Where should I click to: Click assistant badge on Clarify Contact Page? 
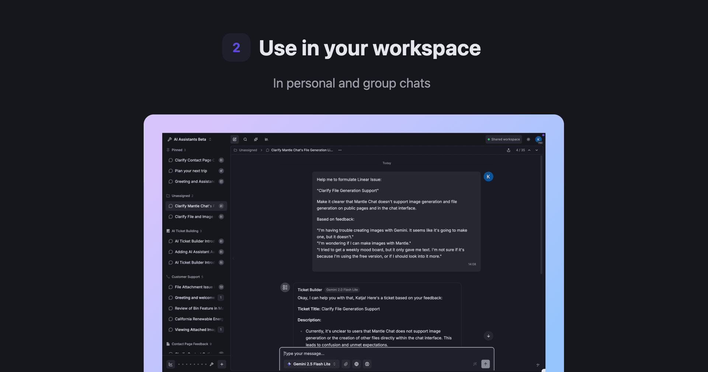tap(221, 160)
